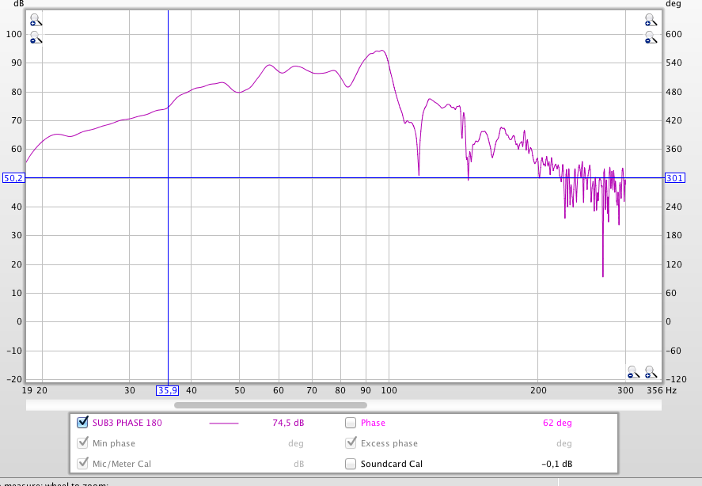This screenshot has height=486, width=702.
Task: Uncheck SUB3 PHASE 180 trace checkbox
Action: tap(82, 423)
